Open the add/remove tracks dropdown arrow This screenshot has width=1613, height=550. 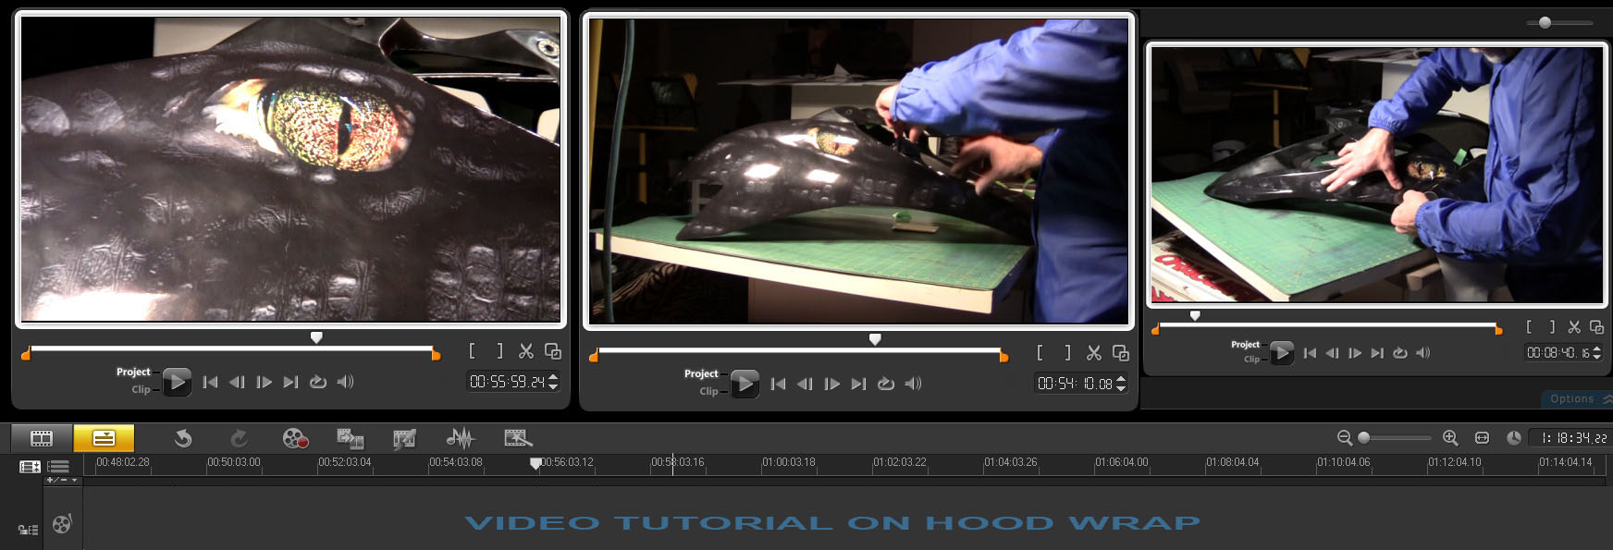74,480
